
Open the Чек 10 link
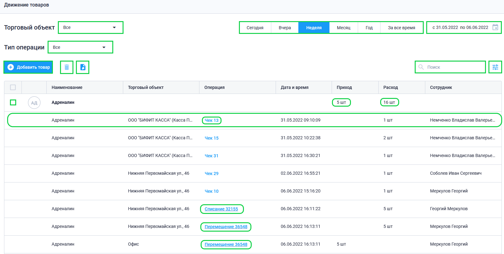click(x=212, y=191)
